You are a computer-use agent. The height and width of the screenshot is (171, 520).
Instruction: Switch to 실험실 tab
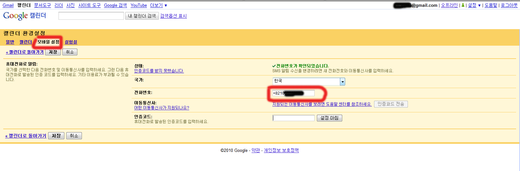(x=71, y=42)
